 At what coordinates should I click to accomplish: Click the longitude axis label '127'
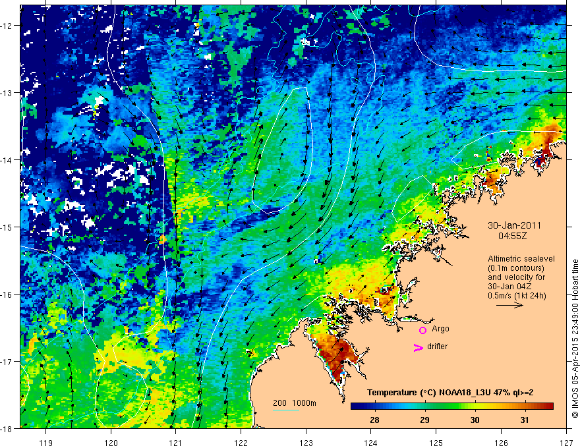(566, 443)
